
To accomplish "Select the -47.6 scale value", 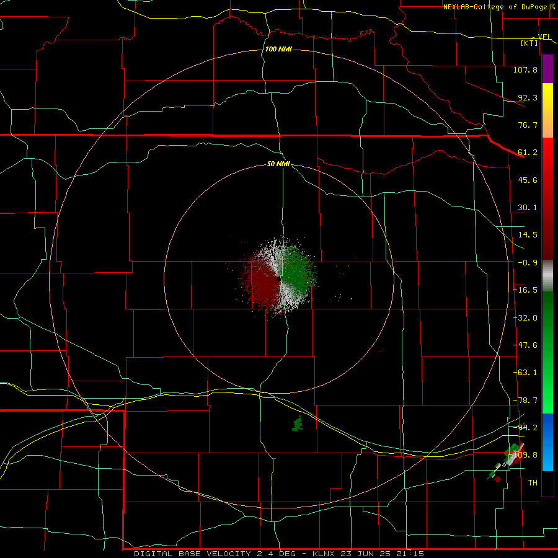I will click(x=525, y=345).
